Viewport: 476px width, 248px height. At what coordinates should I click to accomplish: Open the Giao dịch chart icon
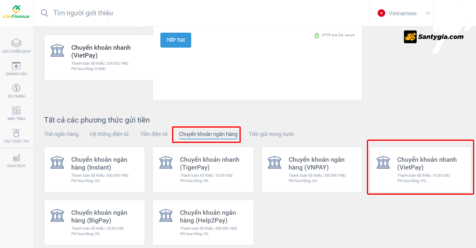[x=16, y=158]
